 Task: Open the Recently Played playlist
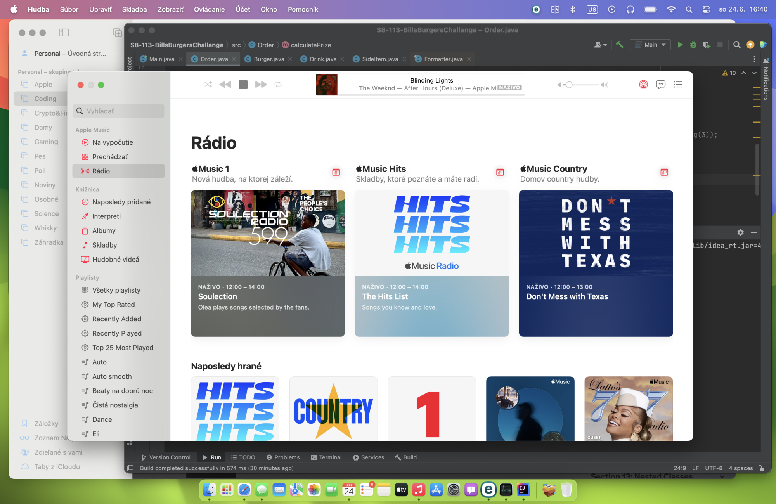pyautogui.click(x=117, y=333)
